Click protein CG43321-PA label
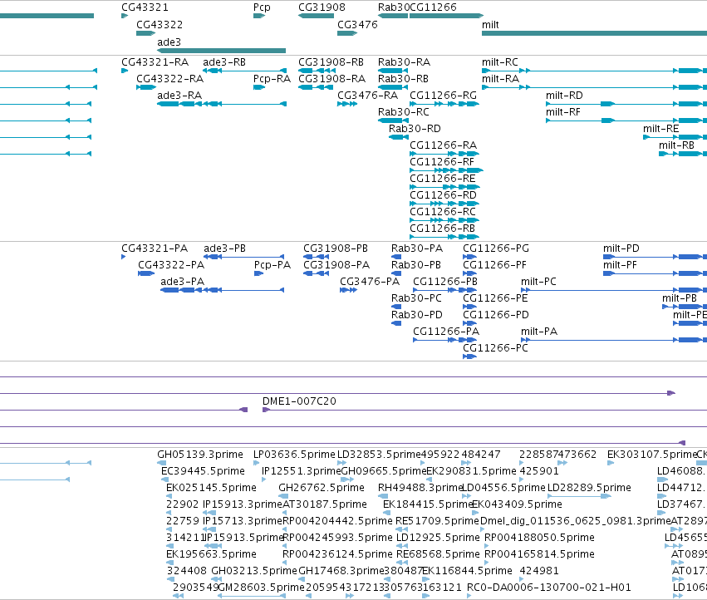707x600 pixels. [155, 248]
